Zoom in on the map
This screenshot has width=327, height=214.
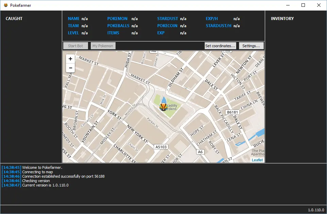coord(70,59)
